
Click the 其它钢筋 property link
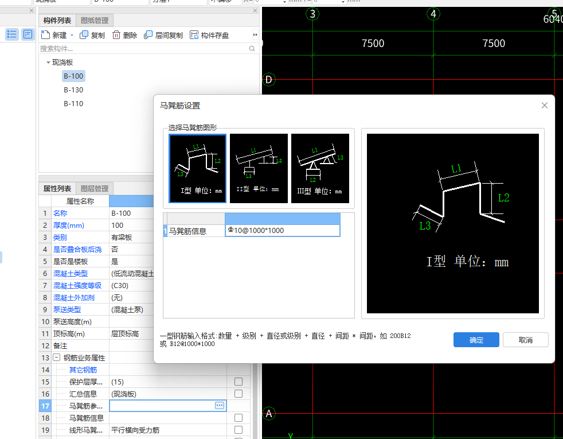(83, 370)
